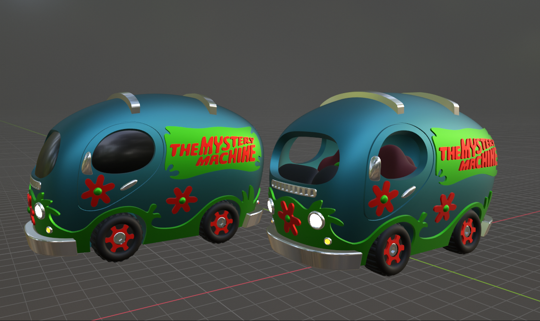Viewport: 540px width, 321px height.
Task: Select red flower on left van's door
Action: [98, 191]
